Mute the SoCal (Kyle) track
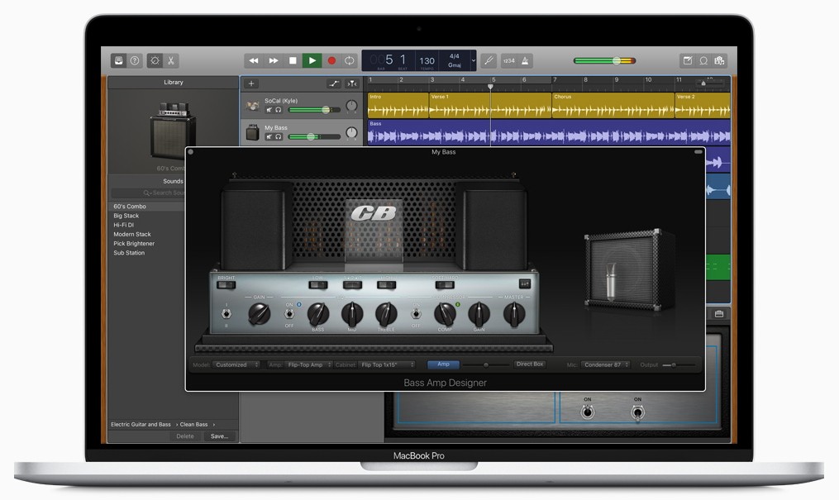 [269, 110]
